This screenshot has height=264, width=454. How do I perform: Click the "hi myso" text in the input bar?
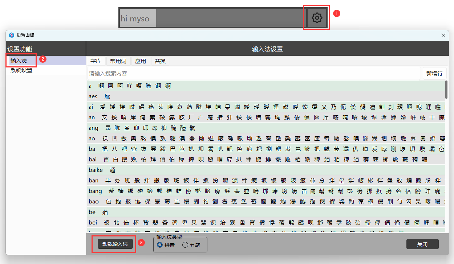tap(135, 18)
